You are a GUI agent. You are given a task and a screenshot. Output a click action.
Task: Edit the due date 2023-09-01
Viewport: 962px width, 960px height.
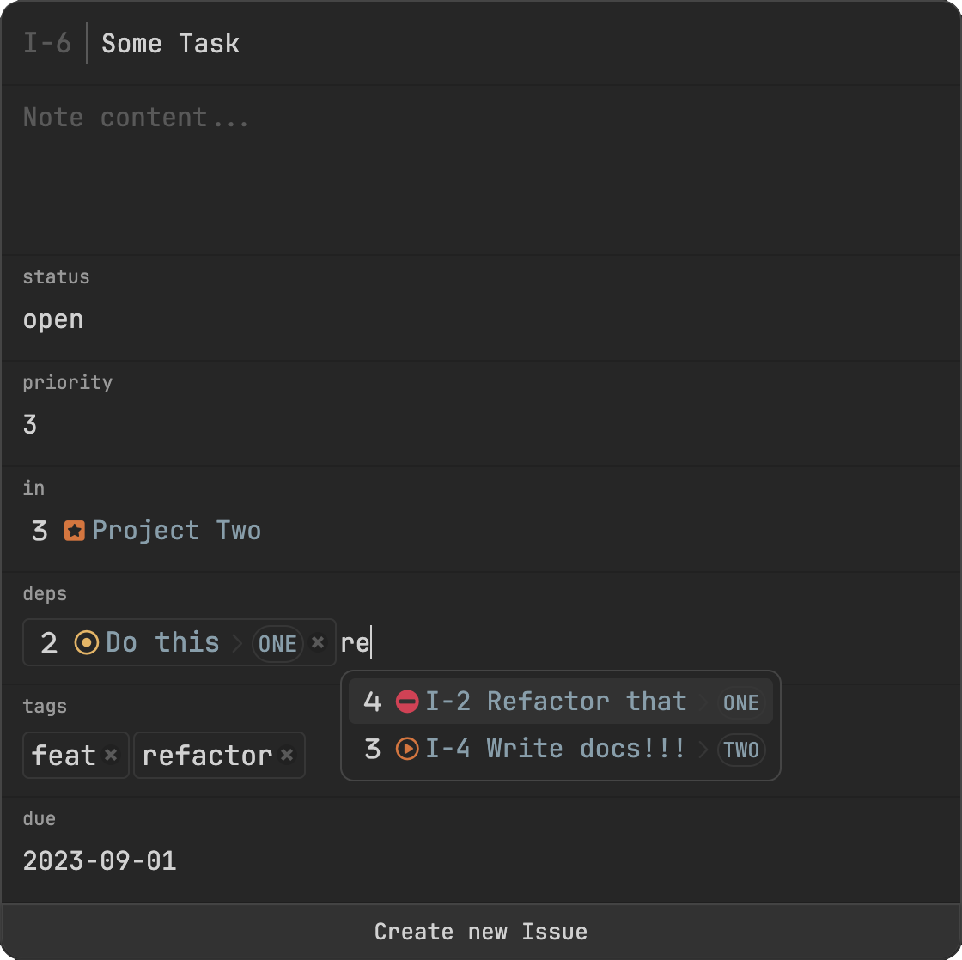100,860
